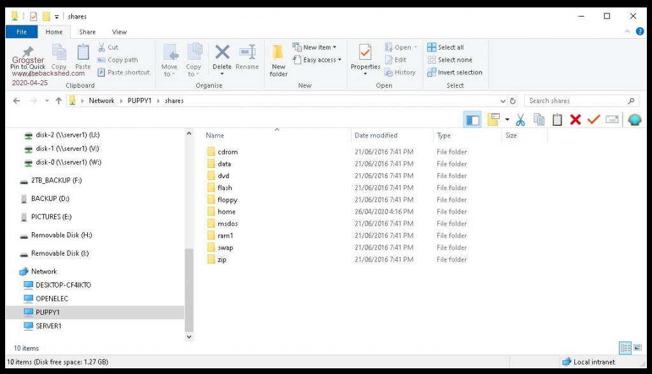Switch to the View ribbon tab

coord(119,32)
